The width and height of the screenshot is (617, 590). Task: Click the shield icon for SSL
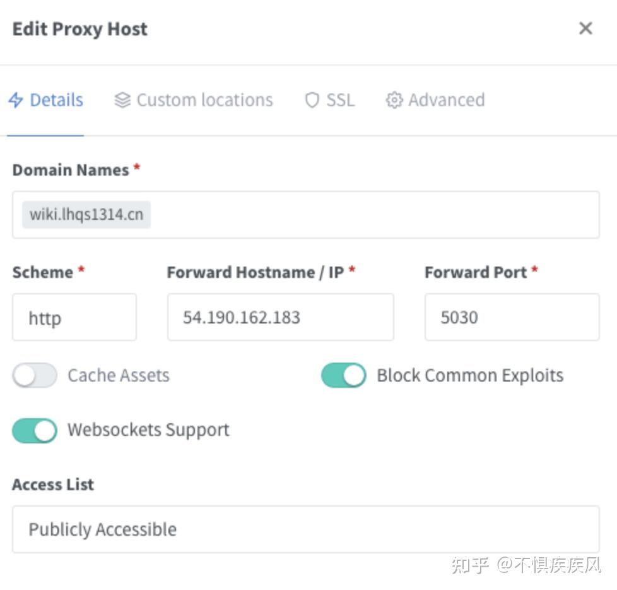(x=312, y=100)
